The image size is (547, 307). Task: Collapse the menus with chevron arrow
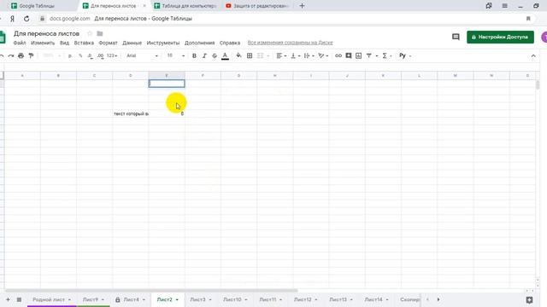(x=533, y=55)
